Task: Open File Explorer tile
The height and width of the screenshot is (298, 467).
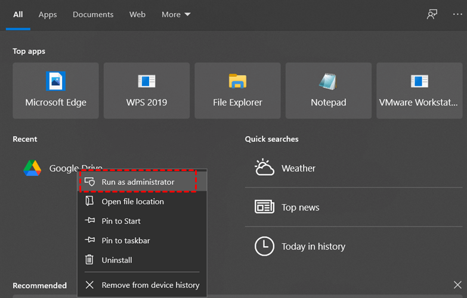Action: coord(237,91)
